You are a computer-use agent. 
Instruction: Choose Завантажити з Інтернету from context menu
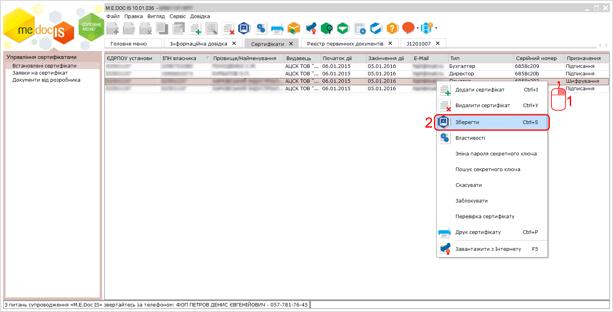[492, 249]
